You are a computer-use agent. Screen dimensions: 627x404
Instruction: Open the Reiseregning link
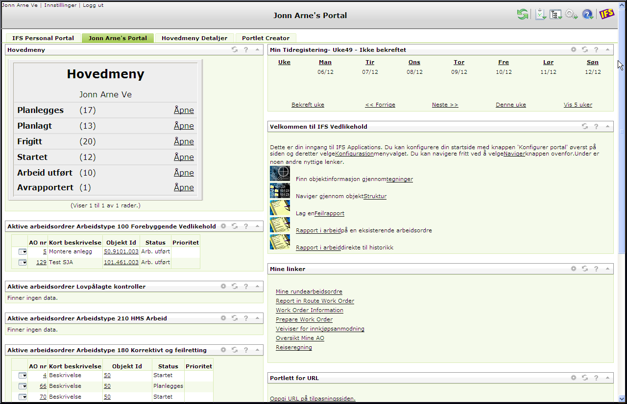(x=294, y=347)
